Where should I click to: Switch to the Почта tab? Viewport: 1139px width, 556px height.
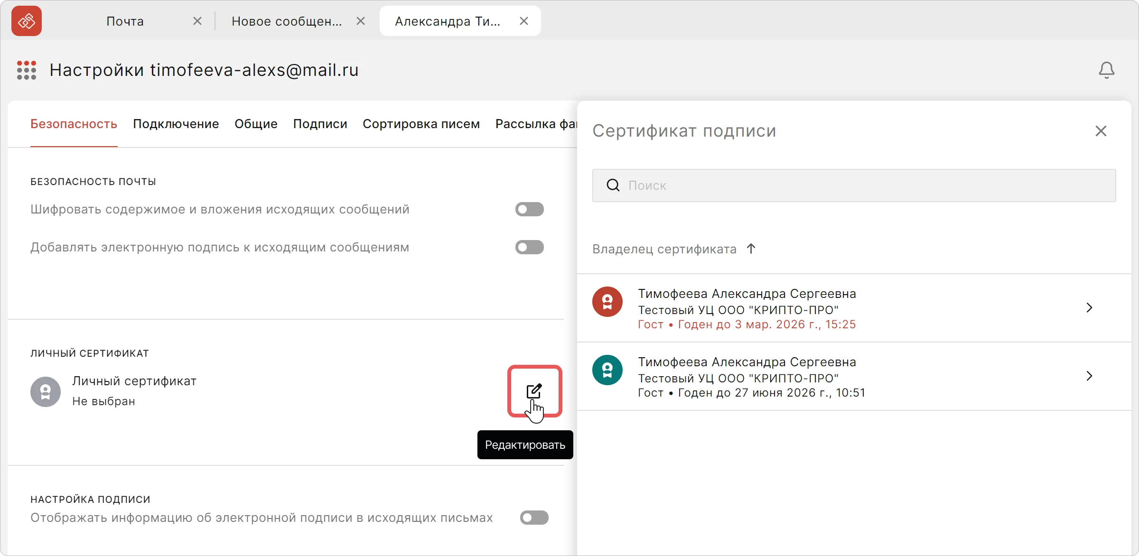[x=125, y=21]
